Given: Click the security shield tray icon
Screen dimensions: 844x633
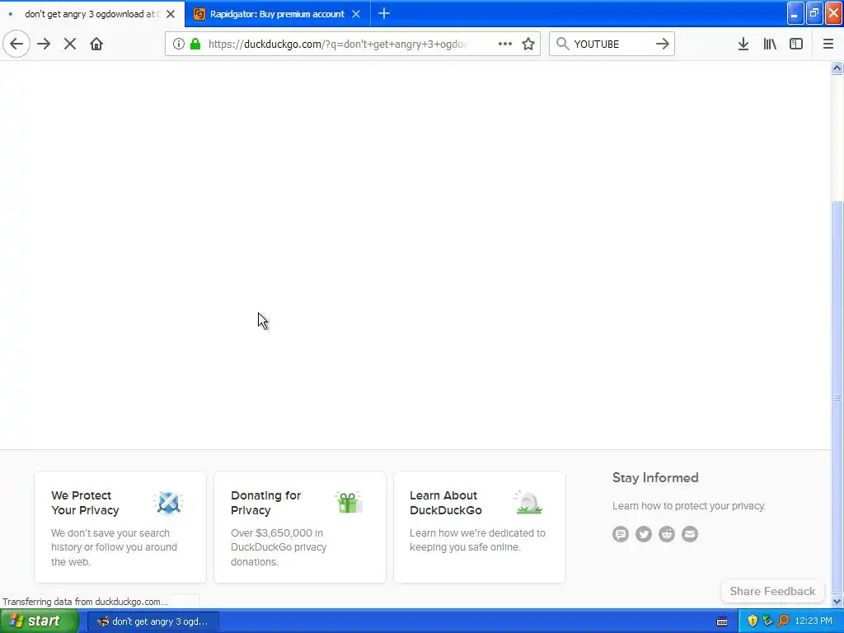Looking at the screenshot, I should click(x=753, y=621).
